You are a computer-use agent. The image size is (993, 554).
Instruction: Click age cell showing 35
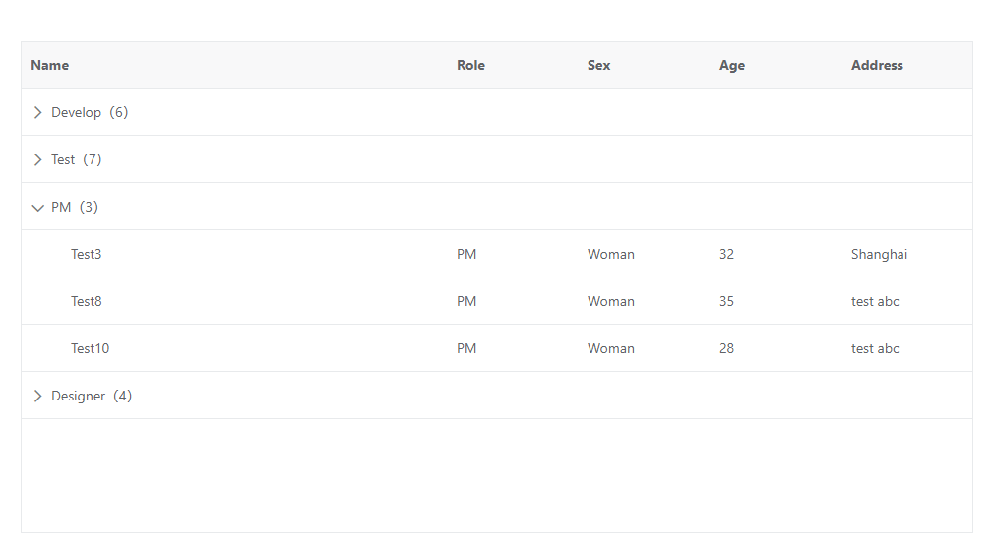(726, 301)
